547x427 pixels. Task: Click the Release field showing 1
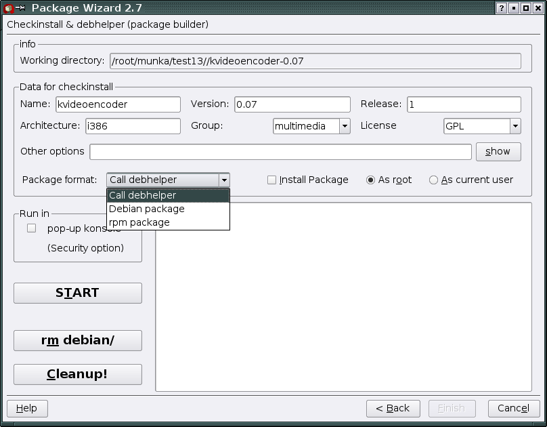[x=464, y=104]
